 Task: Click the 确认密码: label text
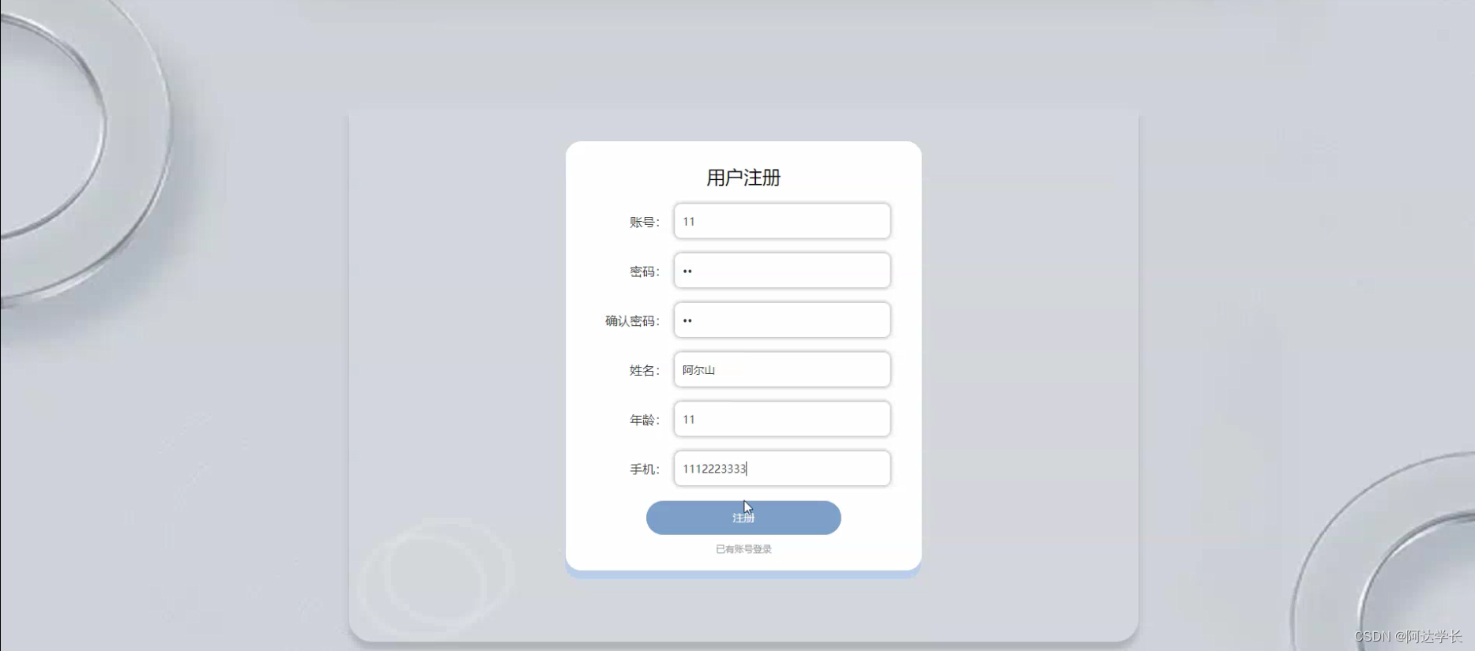point(632,321)
